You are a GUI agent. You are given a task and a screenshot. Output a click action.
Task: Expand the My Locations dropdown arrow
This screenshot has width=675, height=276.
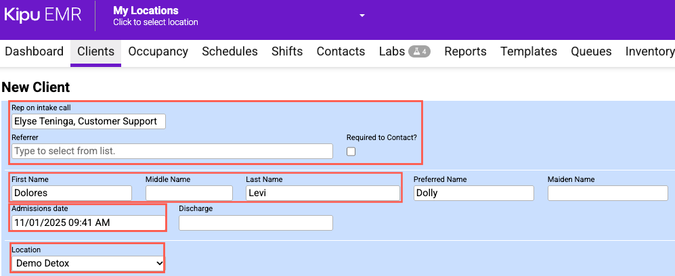tap(362, 16)
